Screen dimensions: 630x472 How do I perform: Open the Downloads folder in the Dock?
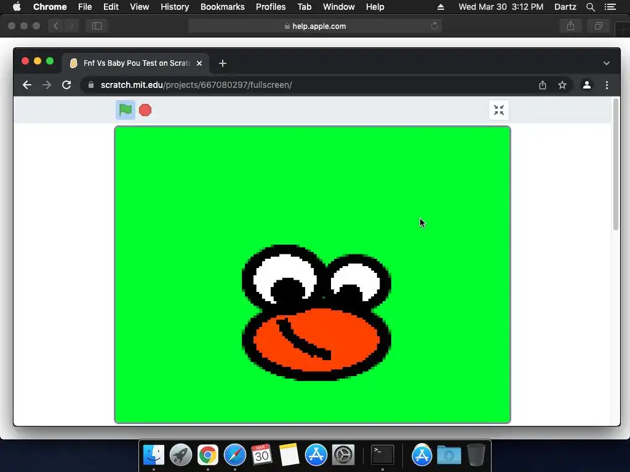click(x=449, y=455)
